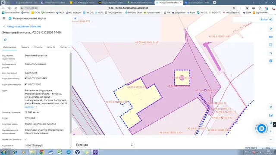Open Microsoft Word from the taskbar
This screenshot has height=155, width=276.
click(x=50, y=152)
